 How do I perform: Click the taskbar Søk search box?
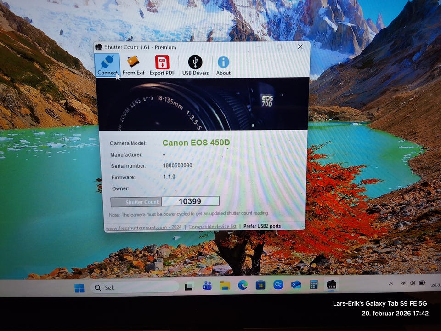click(x=135, y=287)
